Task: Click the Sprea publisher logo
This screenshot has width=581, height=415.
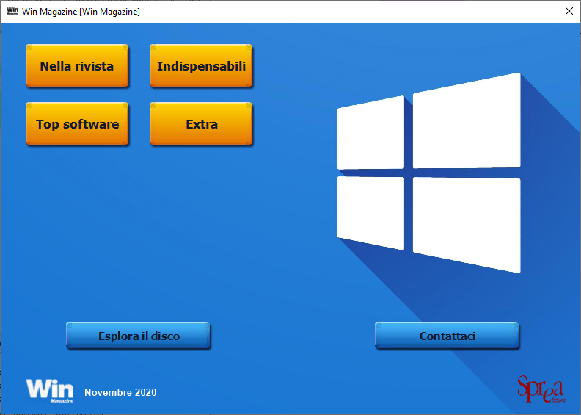Action: [541, 389]
